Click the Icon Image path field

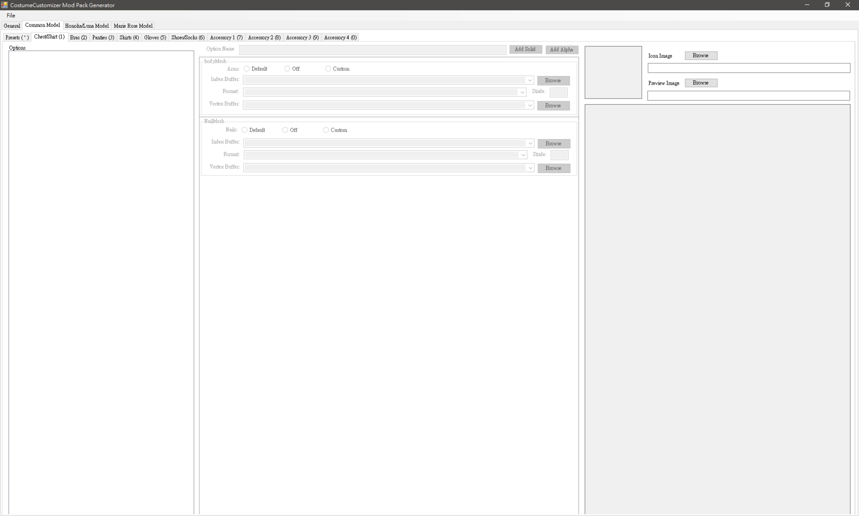(749, 68)
